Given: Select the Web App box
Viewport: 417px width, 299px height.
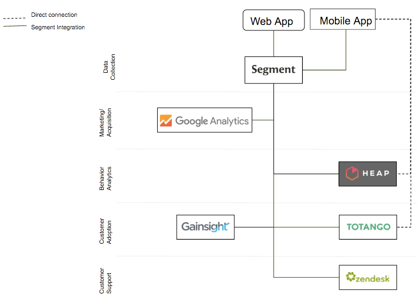Looking at the screenshot, I should [x=271, y=21].
